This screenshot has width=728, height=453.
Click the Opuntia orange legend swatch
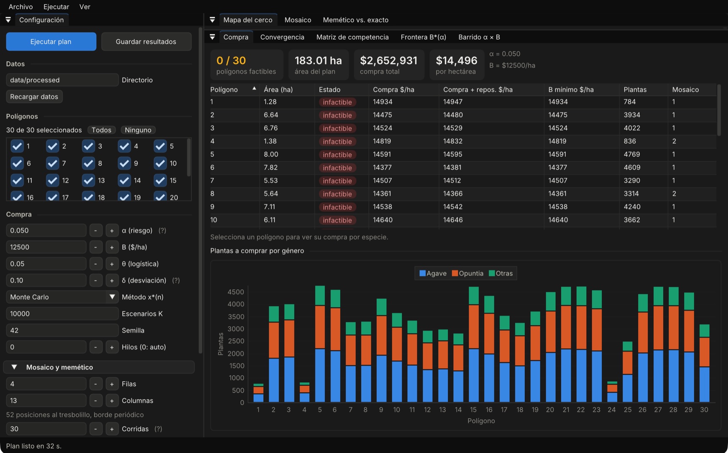point(455,273)
